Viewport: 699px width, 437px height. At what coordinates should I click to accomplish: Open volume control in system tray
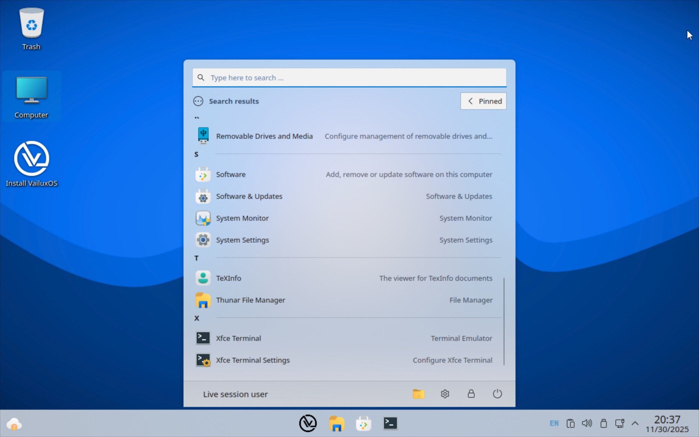(x=587, y=423)
